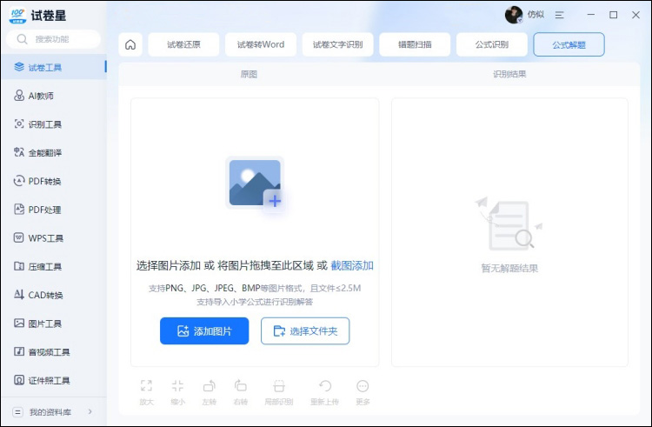Rotate left with 左转 tool
The width and height of the screenshot is (652, 427).
coord(209,392)
